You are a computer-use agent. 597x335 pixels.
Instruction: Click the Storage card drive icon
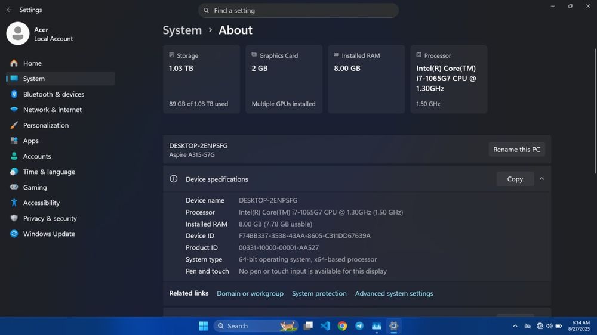pos(171,55)
